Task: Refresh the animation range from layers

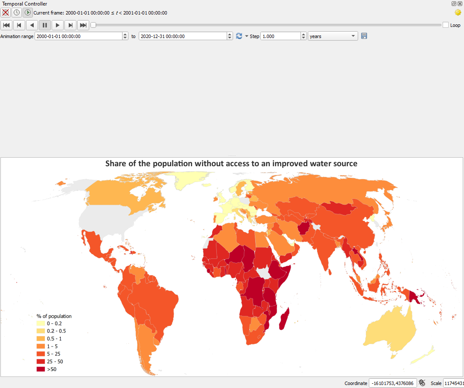Action: click(239, 36)
